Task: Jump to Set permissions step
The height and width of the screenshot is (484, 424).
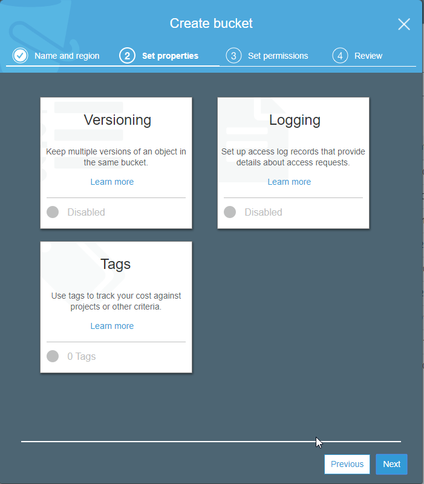Action: tap(278, 56)
